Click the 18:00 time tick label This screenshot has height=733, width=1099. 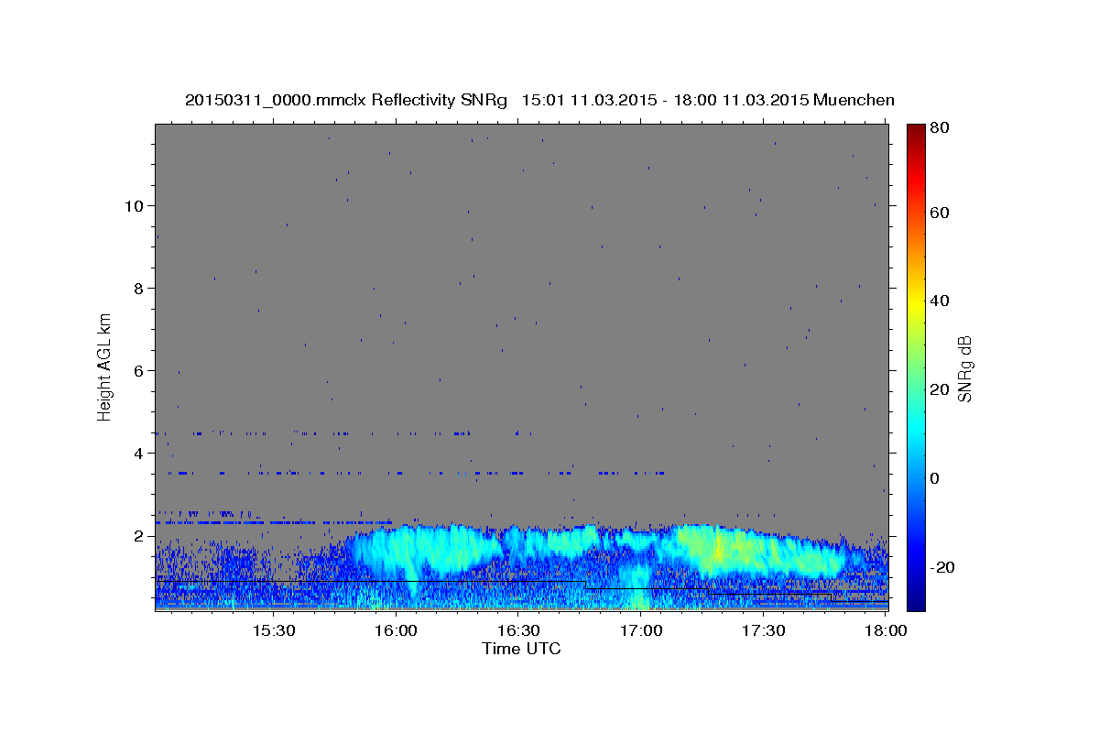click(886, 631)
